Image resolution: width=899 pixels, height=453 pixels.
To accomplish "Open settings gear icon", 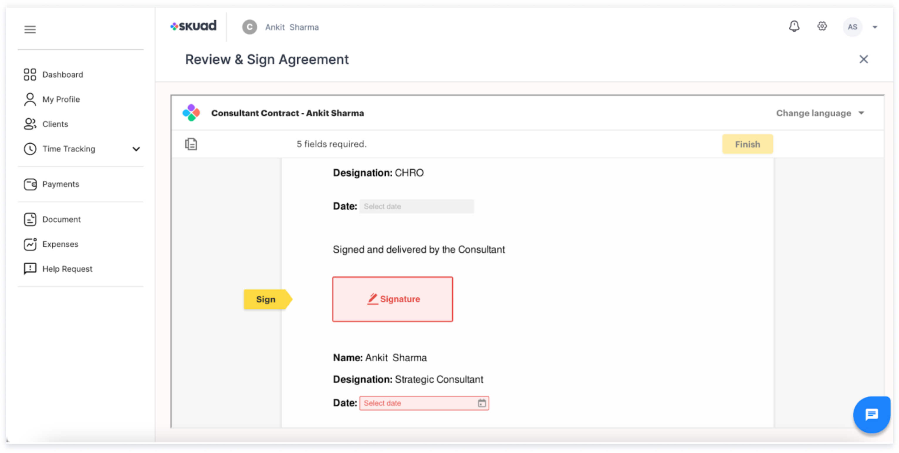I will tap(822, 26).
